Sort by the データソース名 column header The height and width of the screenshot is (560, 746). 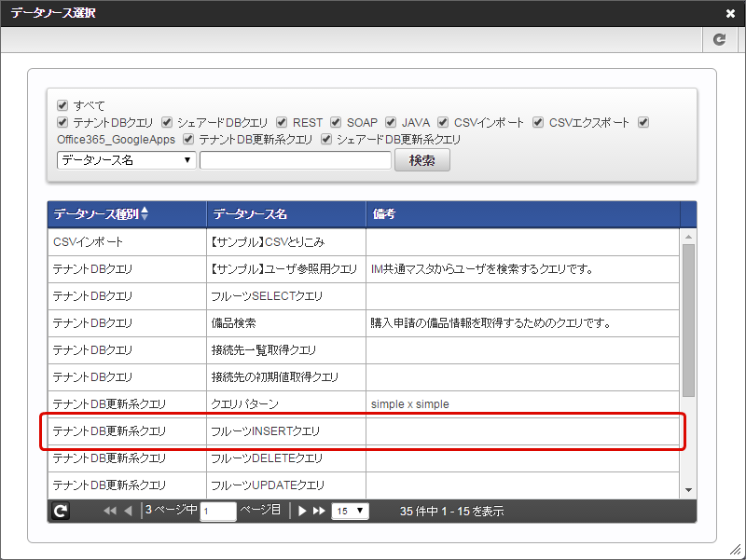click(250, 214)
